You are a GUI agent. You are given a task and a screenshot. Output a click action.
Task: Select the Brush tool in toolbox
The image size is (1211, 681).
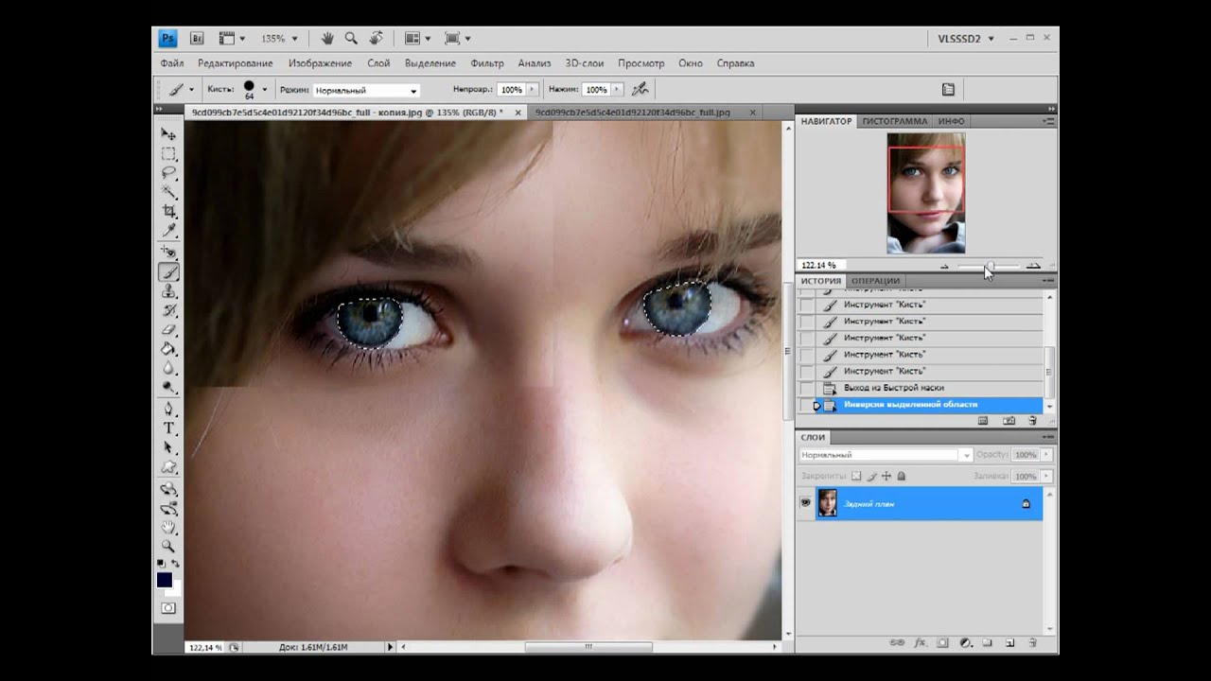[x=168, y=272]
